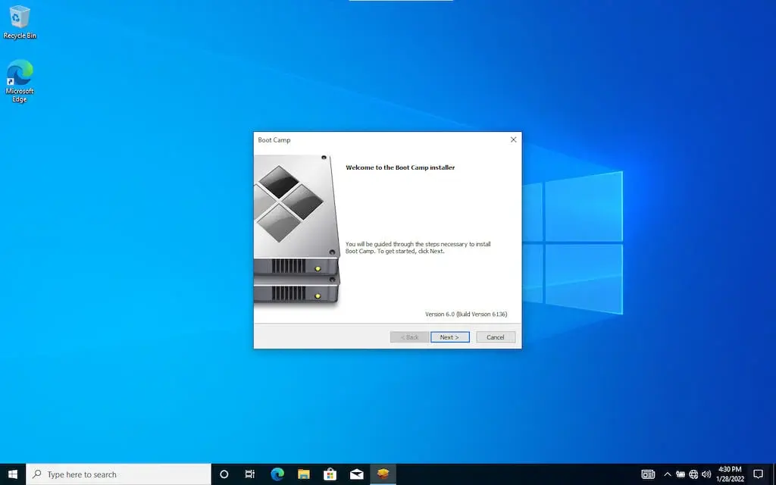Image resolution: width=776 pixels, height=485 pixels.
Task: Click the greyed-out Back button
Action: tap(409, 337)
